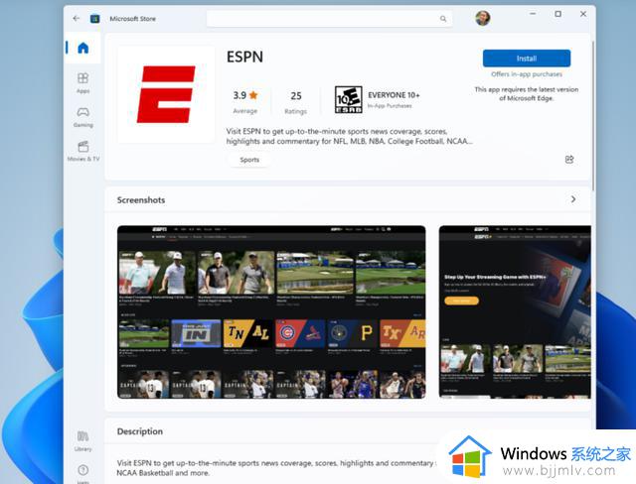The width and height of the screenshot is (636, 484).
Task: Minimize the Microsoft Store window
Action: pyautogui.click(x=533, y=14)
